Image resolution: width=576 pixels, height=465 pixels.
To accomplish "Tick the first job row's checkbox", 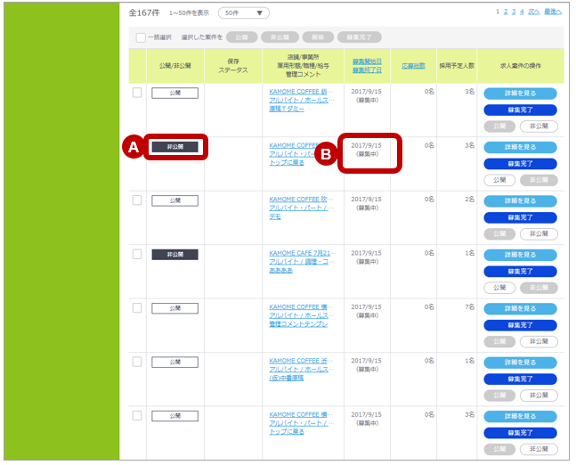I will point(137,93).
